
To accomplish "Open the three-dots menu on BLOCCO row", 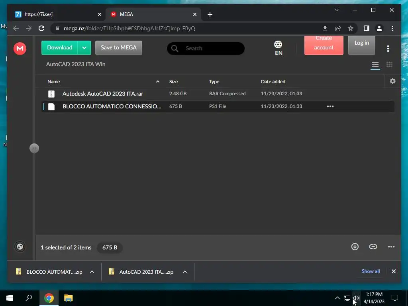I will pos(330,106).
